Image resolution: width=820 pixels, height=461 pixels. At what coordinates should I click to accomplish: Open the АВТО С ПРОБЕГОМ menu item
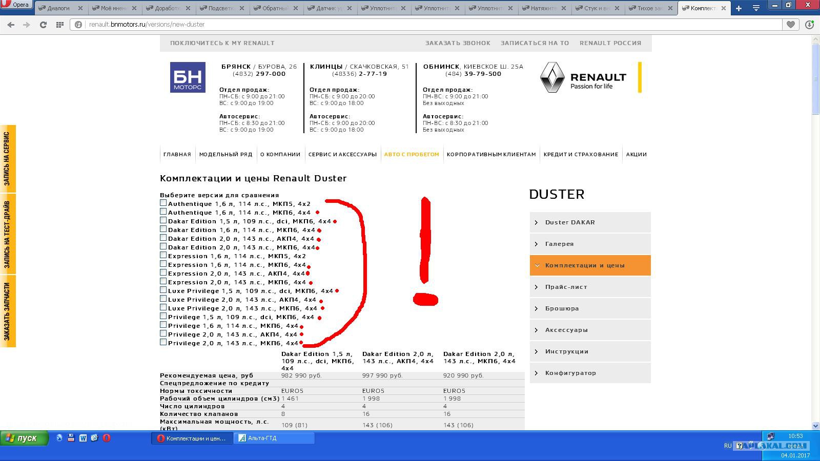point(412,154)
